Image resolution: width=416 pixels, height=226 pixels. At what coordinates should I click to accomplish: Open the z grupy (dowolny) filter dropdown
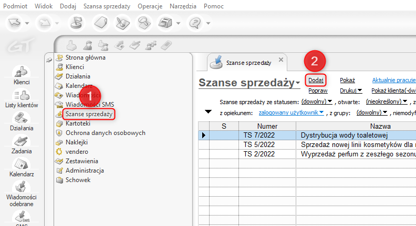372,113
